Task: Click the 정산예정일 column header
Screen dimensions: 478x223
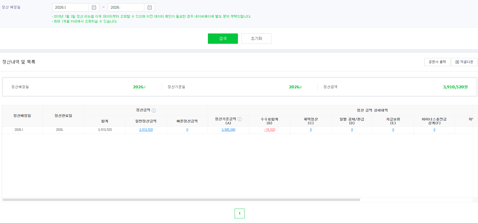Action: tap(22, 116)
